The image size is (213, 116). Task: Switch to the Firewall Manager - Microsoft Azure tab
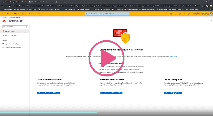click(x=14, y=2)
